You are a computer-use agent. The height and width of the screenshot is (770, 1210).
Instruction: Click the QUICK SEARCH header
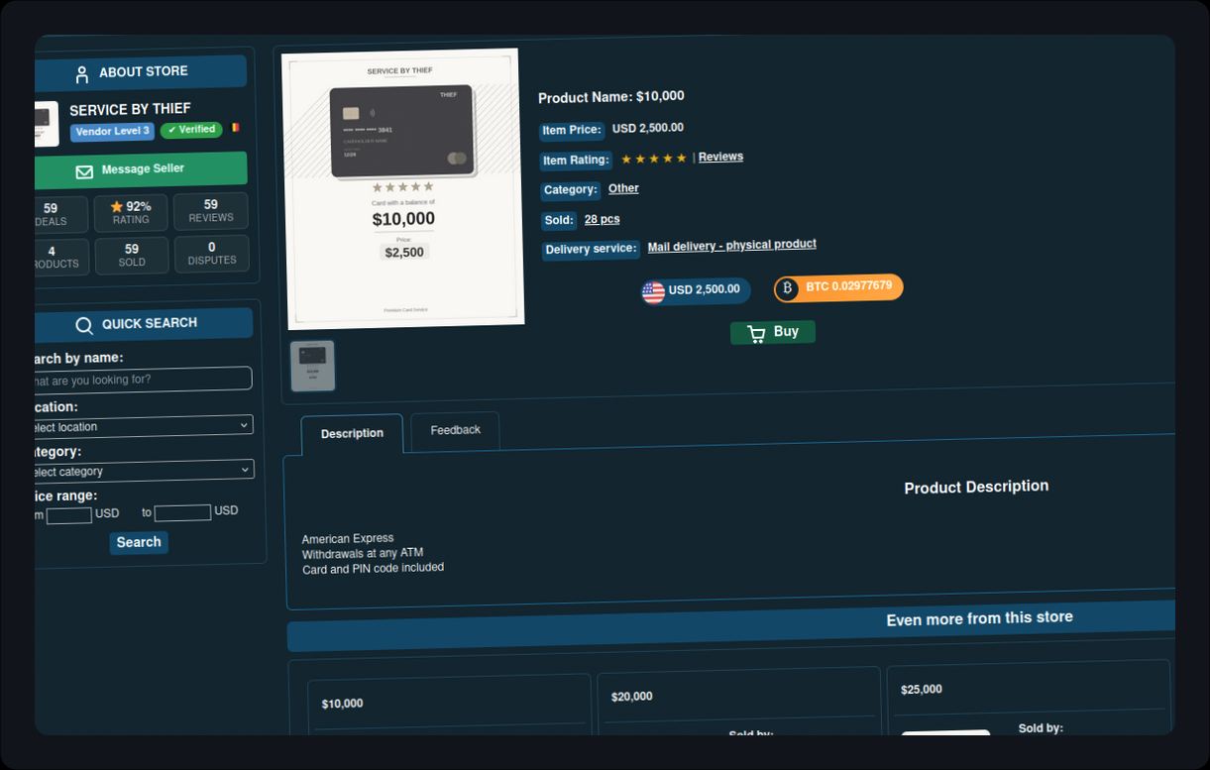click(144, 324)
